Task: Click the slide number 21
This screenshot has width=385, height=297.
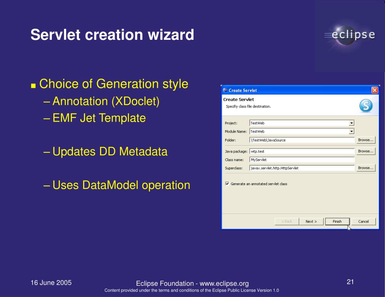Action: 350,282
